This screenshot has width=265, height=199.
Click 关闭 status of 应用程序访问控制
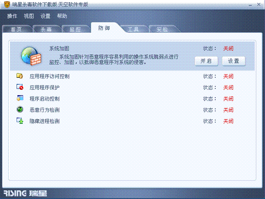pos(229,76)
